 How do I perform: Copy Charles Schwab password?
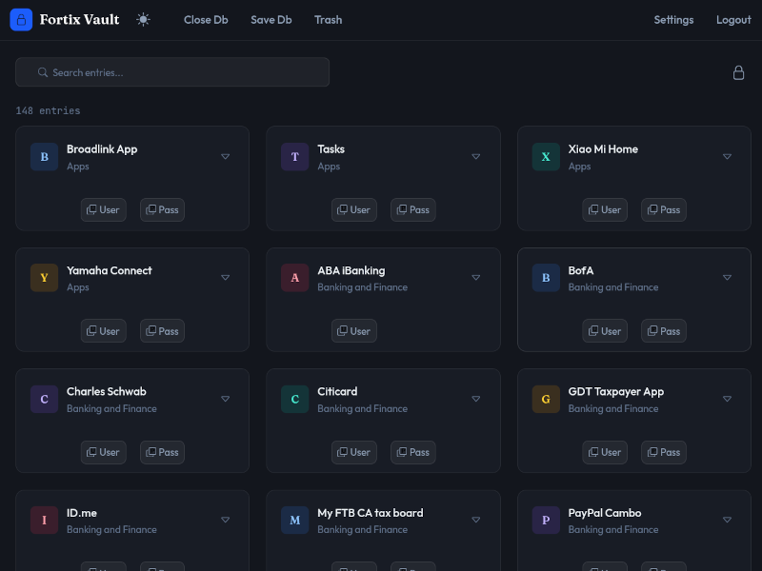162,452
